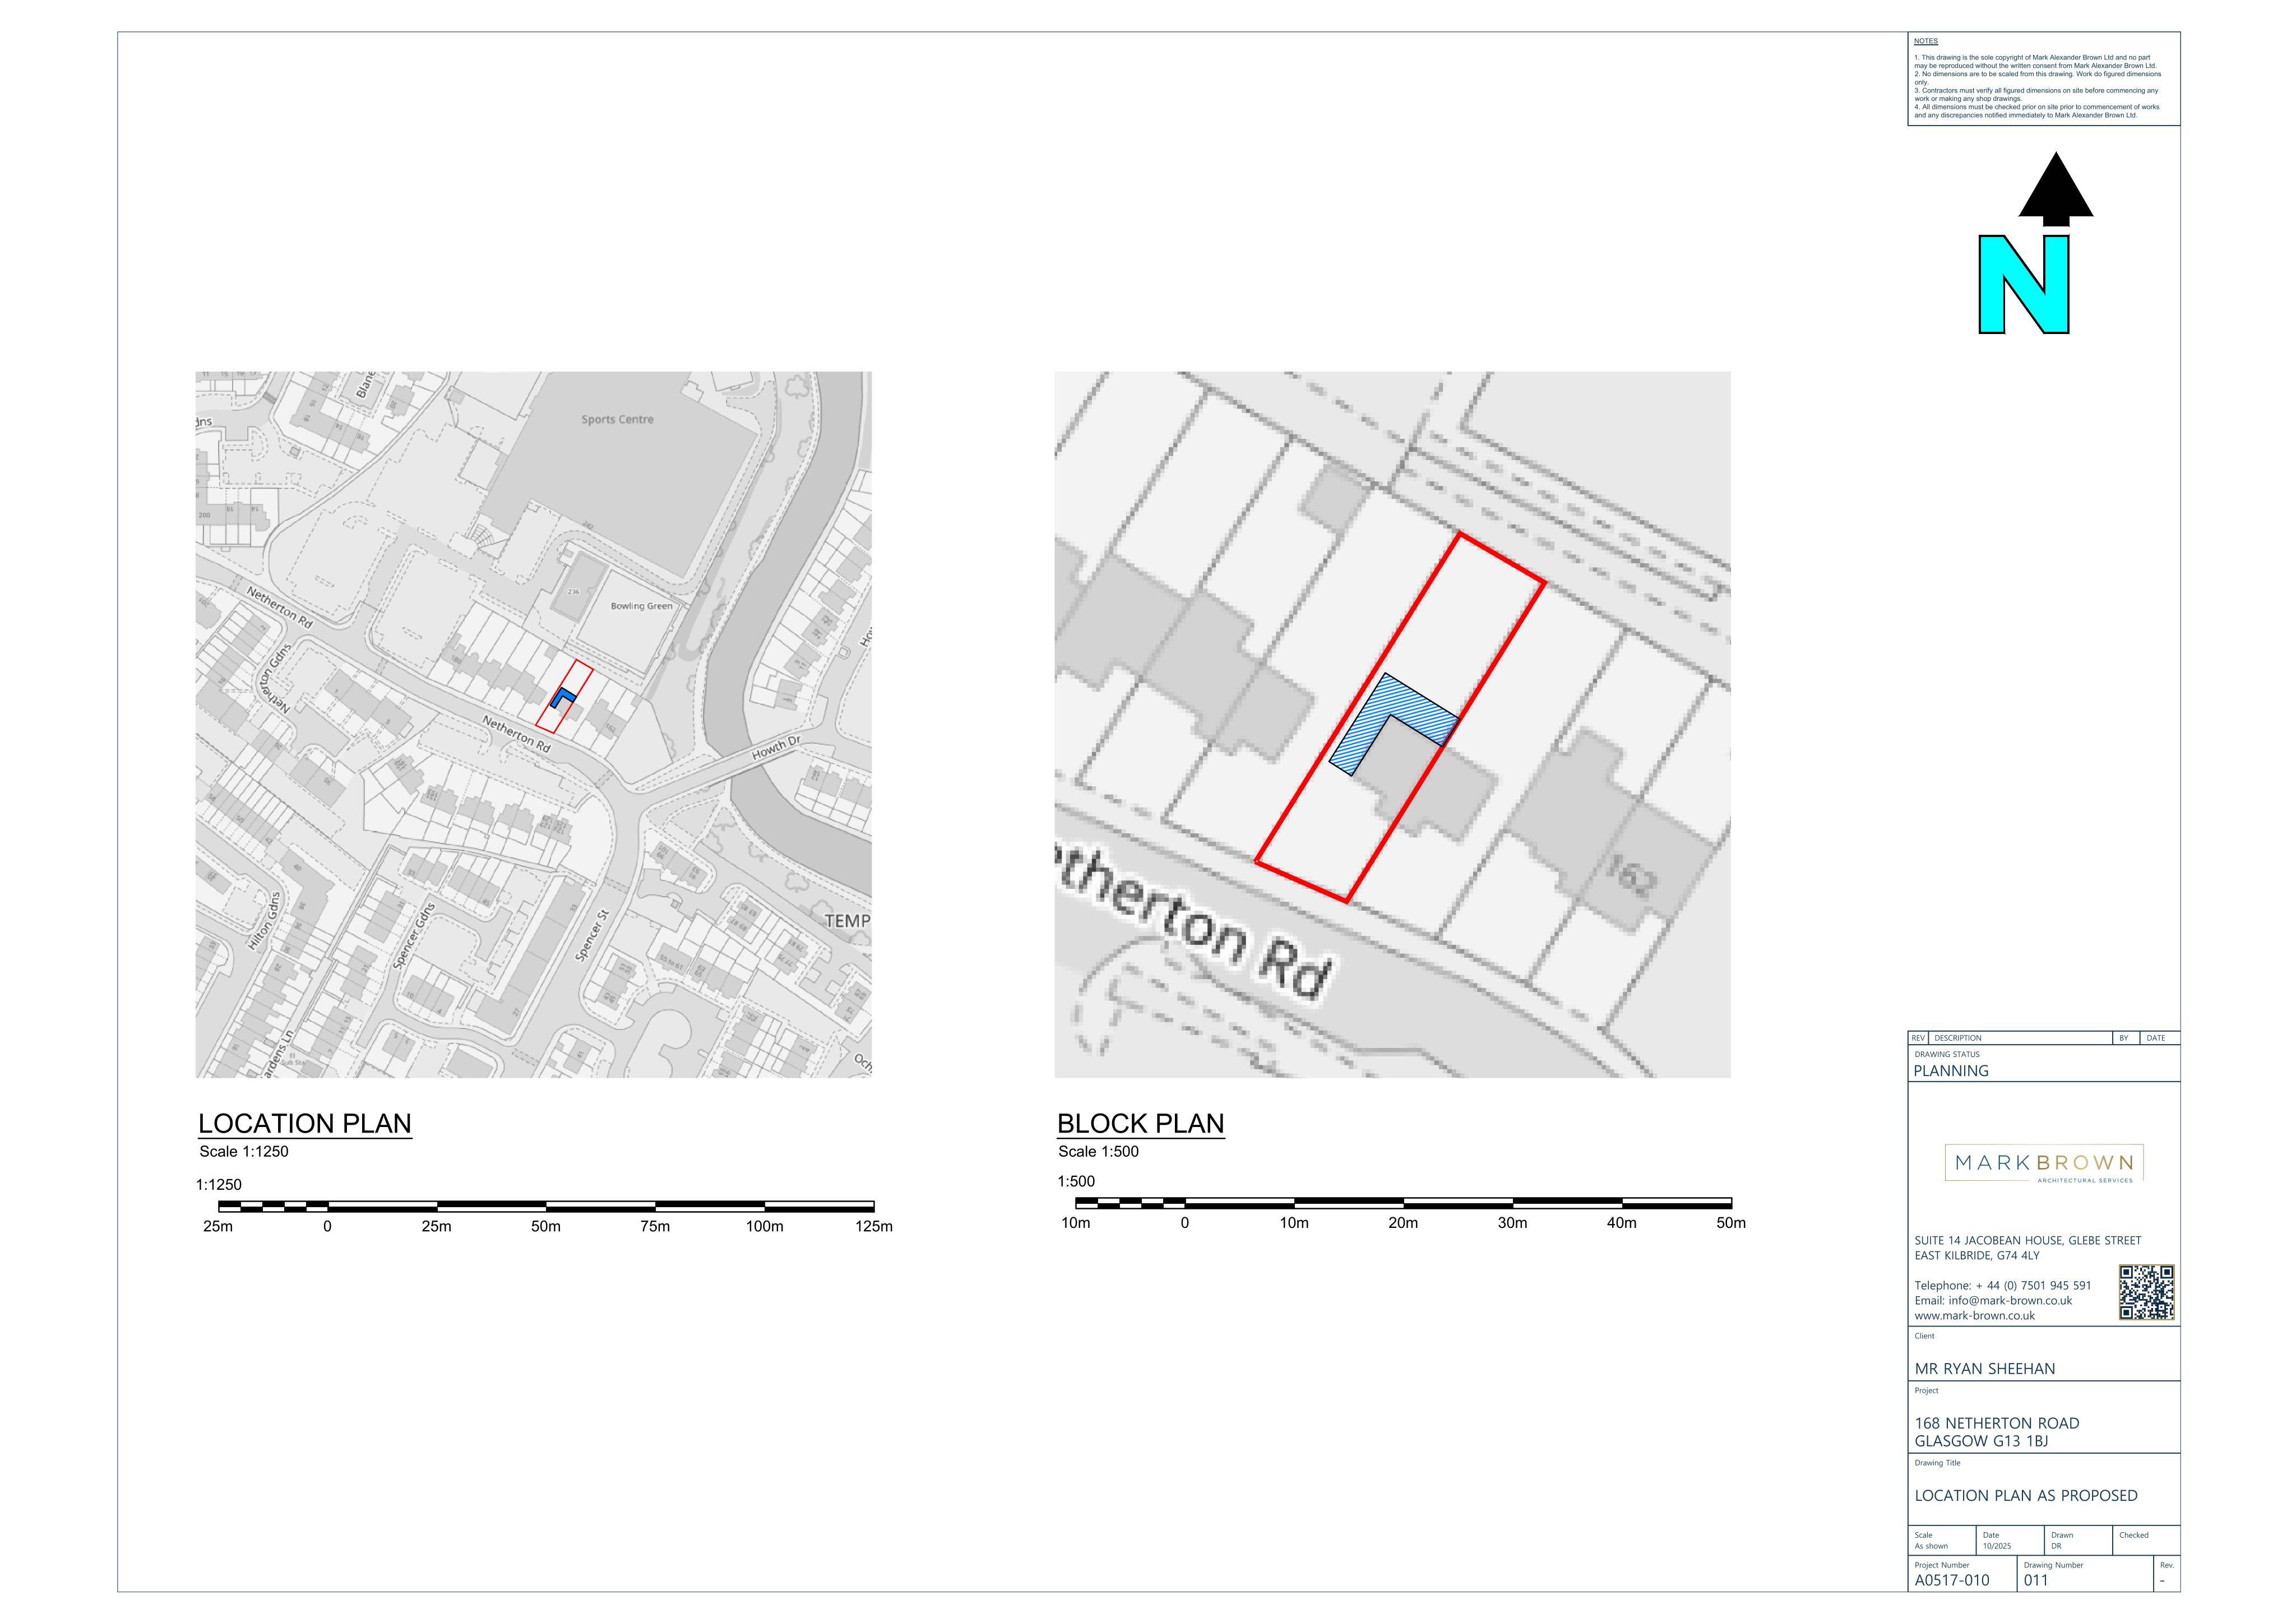Image resolution: width=2296 pixels, height=1623 pixels.
Task: Select the BLOCK PLAN title
Action: (x=1140, y=1123)
